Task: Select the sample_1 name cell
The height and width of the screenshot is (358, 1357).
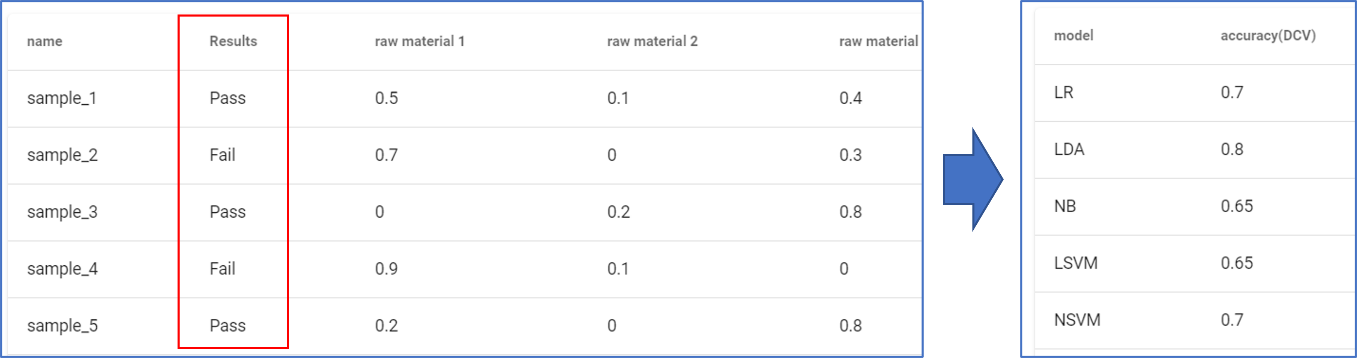Action: [62, 98]
